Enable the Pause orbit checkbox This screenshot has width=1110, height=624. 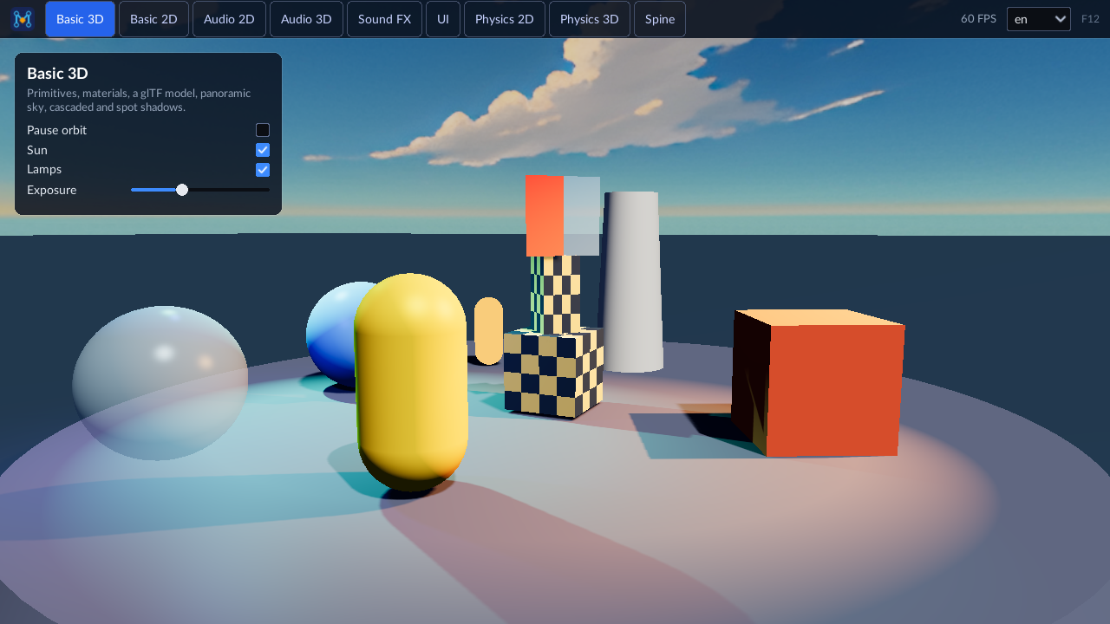click(x=263, y=130)
